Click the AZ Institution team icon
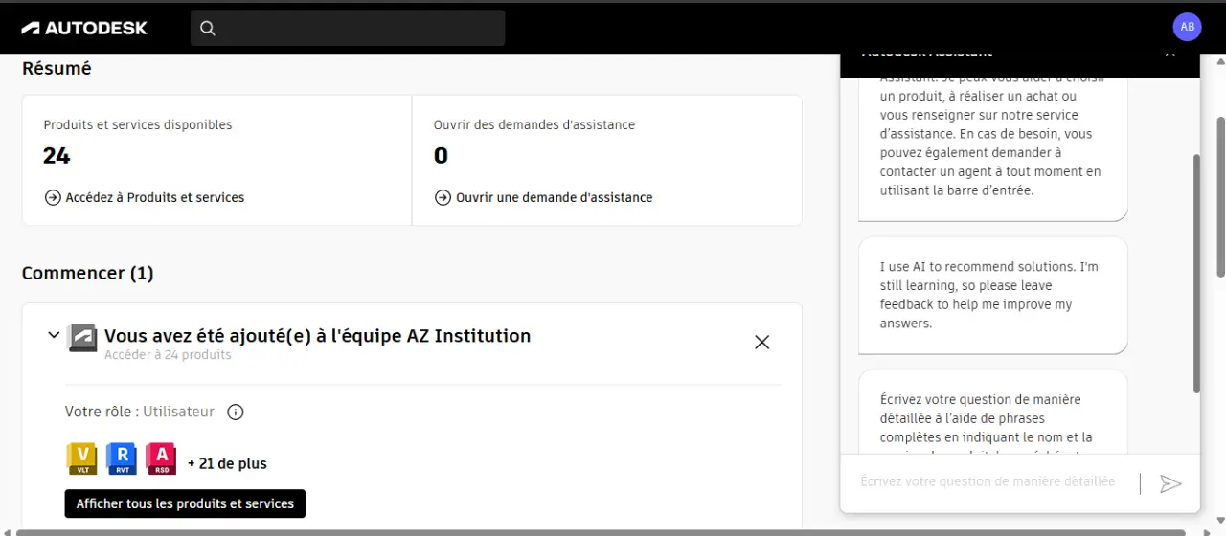The image size is (1226, 536). [x=82, y=338]
